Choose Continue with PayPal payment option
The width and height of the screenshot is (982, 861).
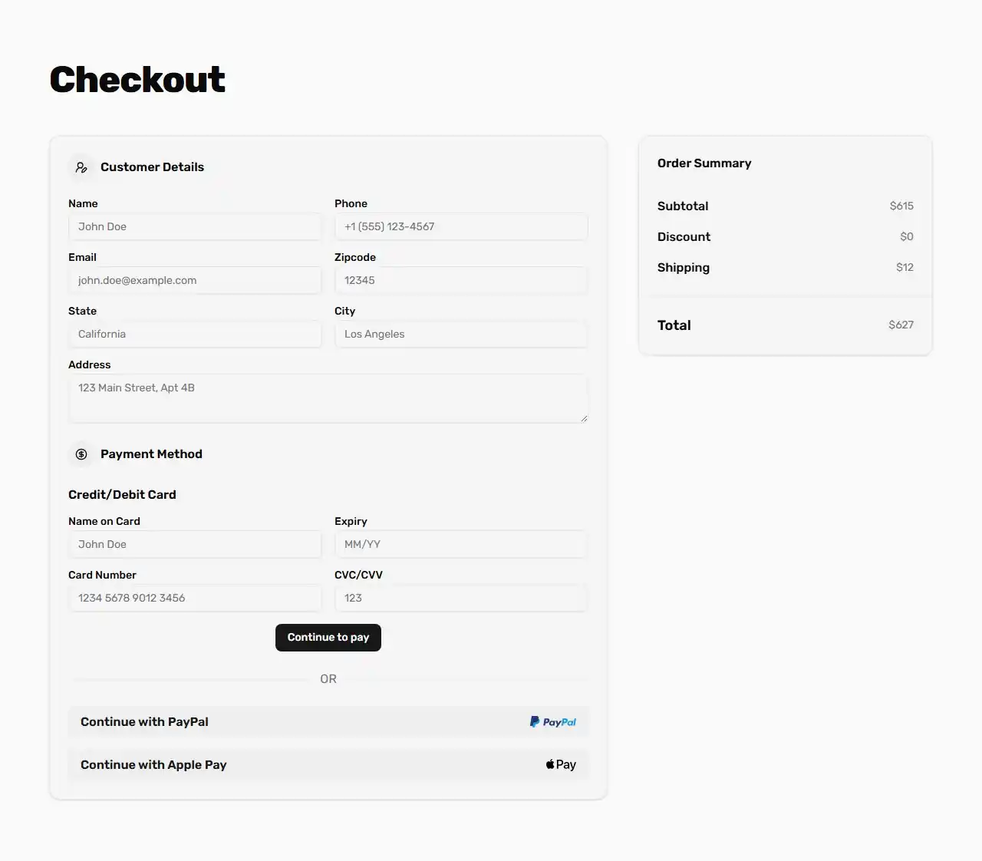pos(328,721)
